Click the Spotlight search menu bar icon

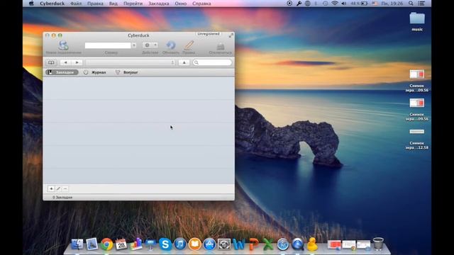click(x=411, y=4)
